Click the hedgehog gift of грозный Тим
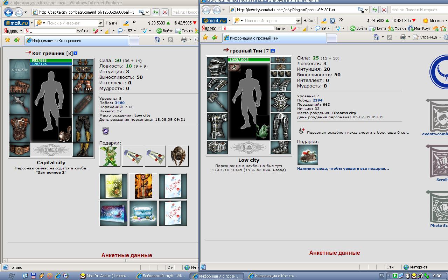Image resolution: width=448 pixels, height=280 pixels. click(308, 155)
